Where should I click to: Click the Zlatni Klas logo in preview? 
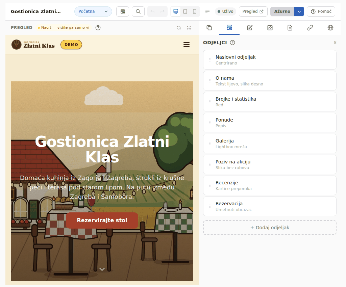33,45
